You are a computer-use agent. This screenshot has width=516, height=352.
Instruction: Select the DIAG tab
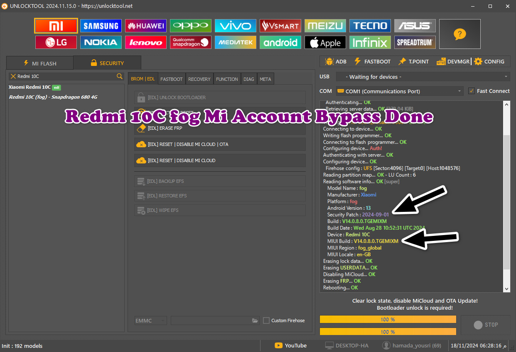point(249,79)
